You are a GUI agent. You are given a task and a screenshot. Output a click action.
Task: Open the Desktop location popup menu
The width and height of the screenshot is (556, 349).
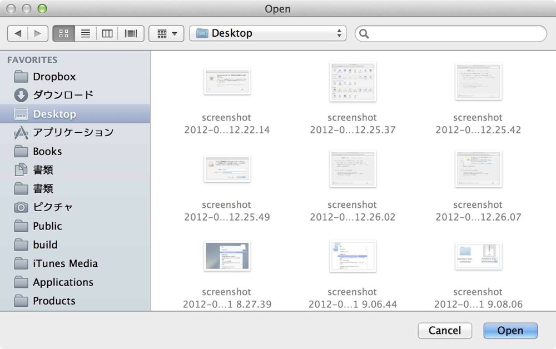pyautogui.click(x=268, y=33)
